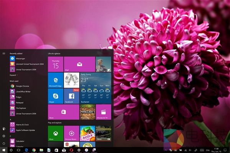The width and height of the screenshot is (230, 153).
Task: Click the Windows Start button on taskbar
Action: [x=4, y=150]
